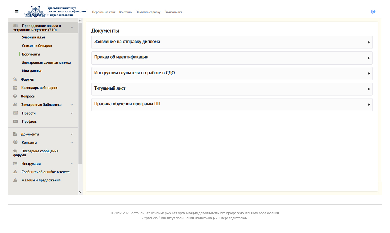Expand the Приказ об идентификации section
This screenshot has height=233, width=390.
tap(232, 58)
